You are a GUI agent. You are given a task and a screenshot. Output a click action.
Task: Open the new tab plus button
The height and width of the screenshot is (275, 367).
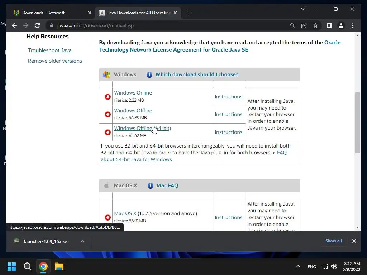[x=189, y=13]
